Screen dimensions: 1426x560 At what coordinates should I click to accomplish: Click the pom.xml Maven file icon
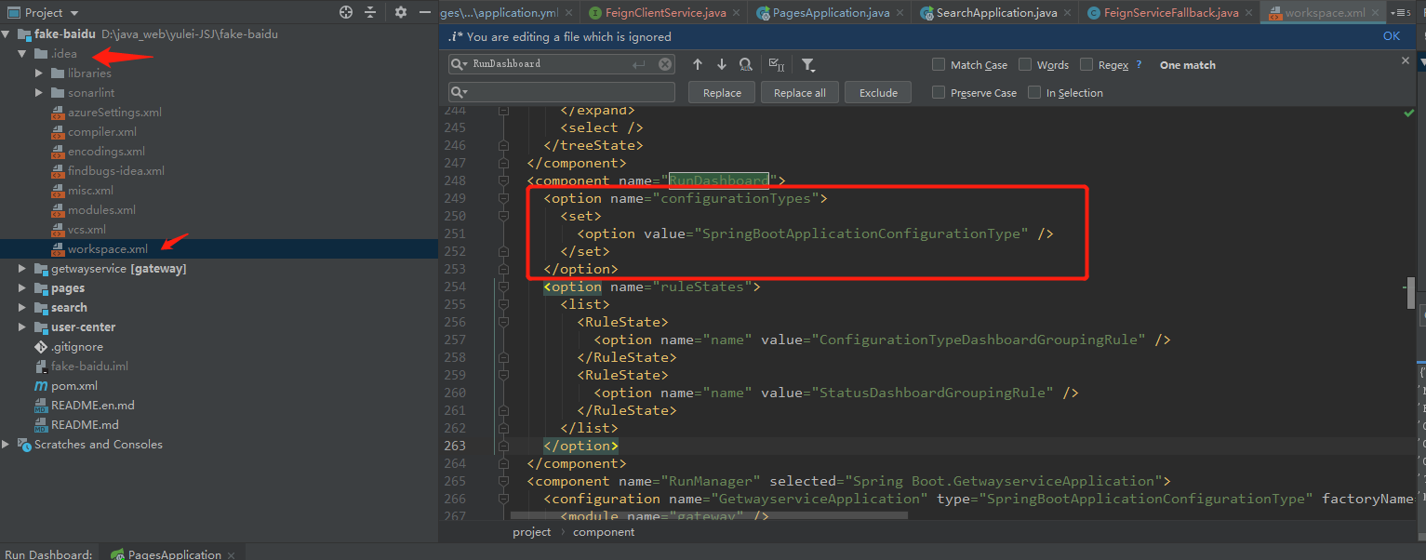pyautogui.click(x=41, y=386)
